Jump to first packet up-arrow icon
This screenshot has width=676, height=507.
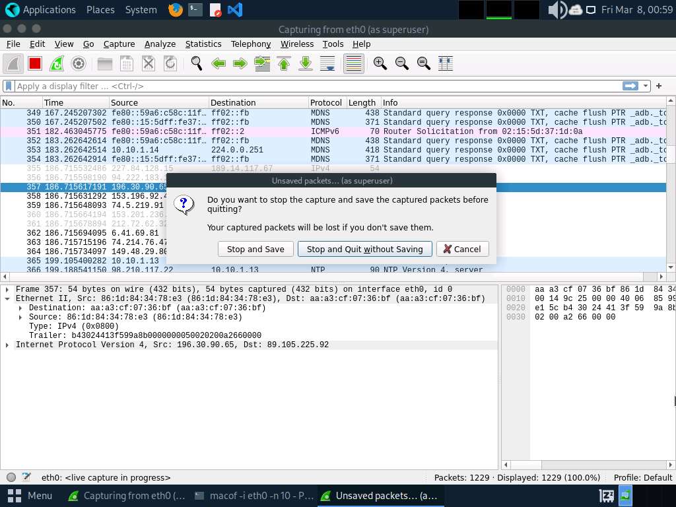point(284,64)
